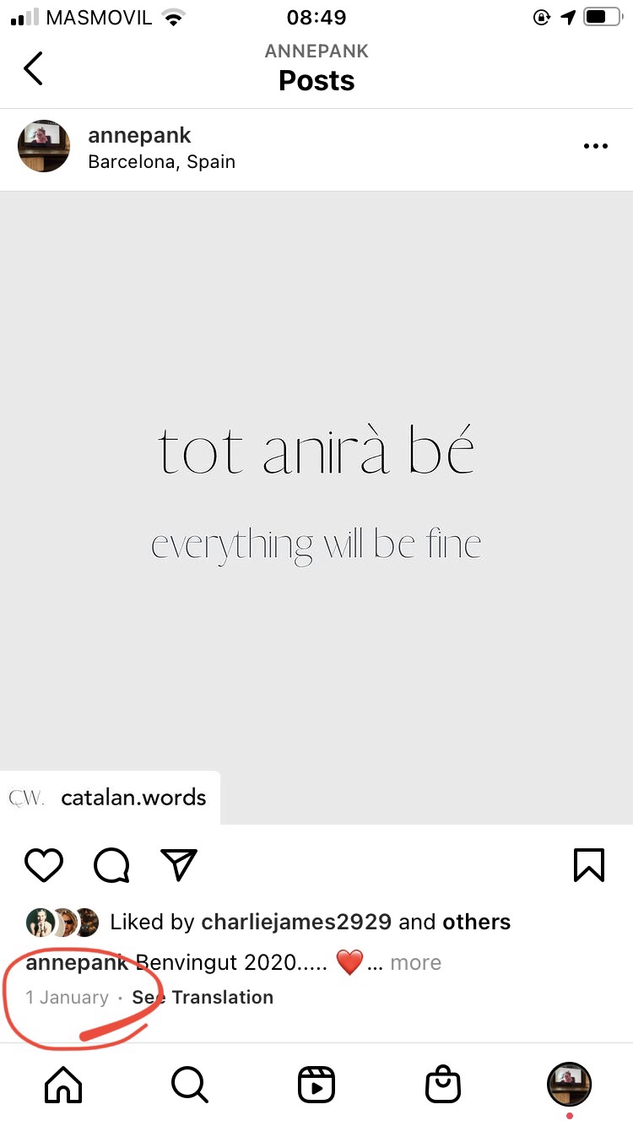Open the profile tab in the bottom bar
The image size is (633, 1126).
click(570, 1085)
